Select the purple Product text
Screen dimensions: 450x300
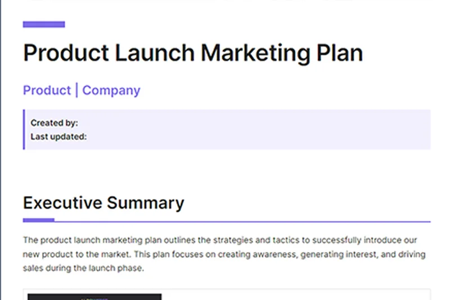(x=47, y=90)
